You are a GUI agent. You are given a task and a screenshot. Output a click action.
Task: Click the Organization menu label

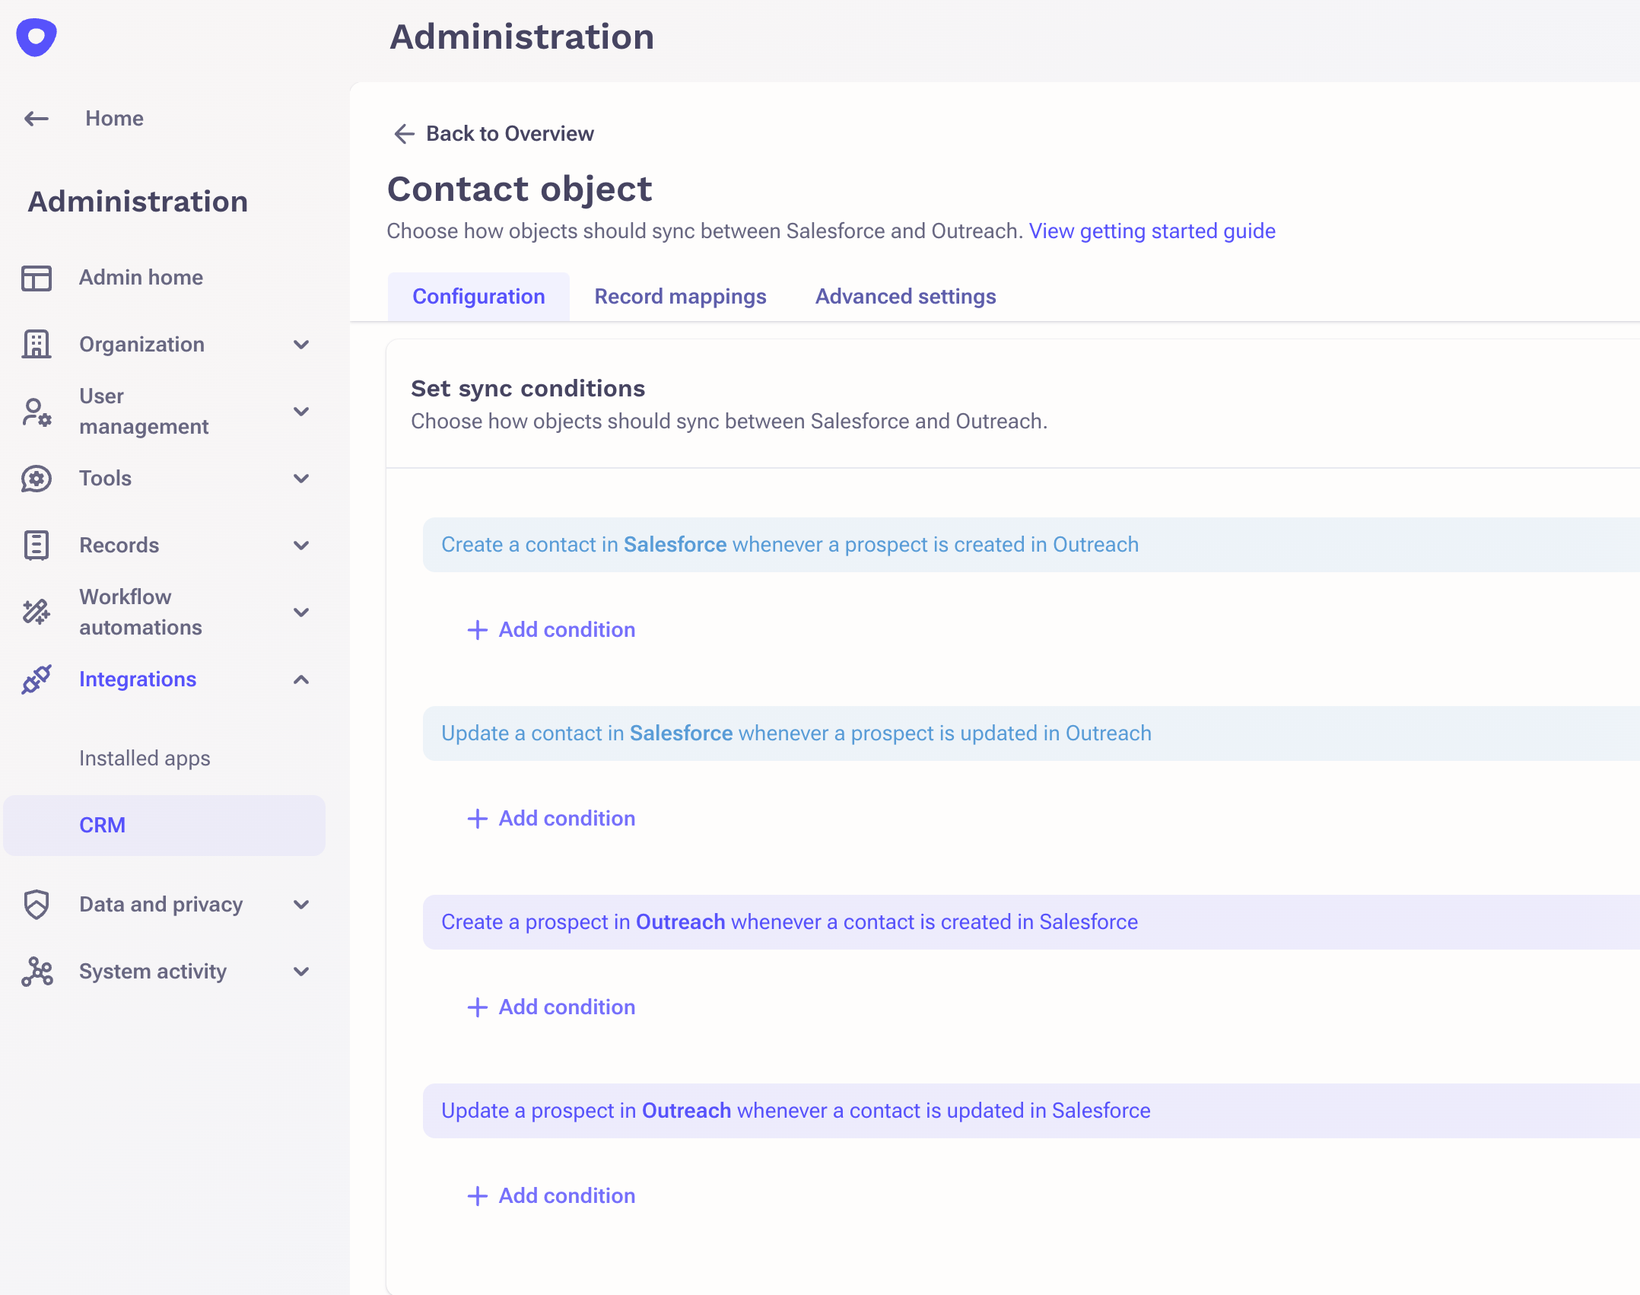[x=141, y=345]
